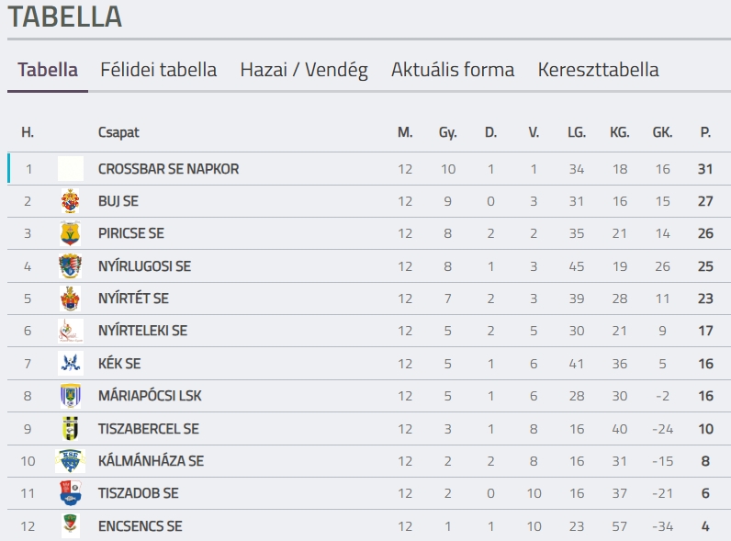The image size is (731, 541).
Task: Click the P. points column header
Action: [x=705, y=132]
